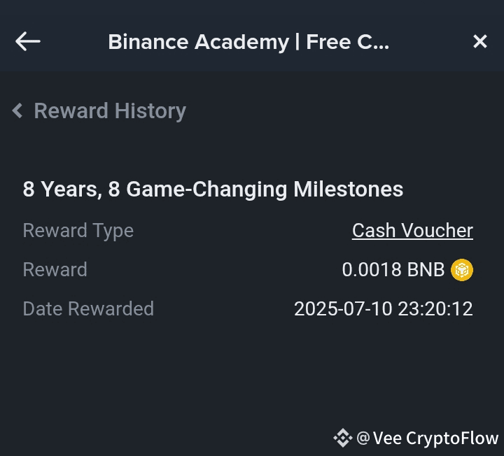This screenshot has height=456, width=504.
Task: Click the truncated "Free C..." title portion
Action: [348, 42]
